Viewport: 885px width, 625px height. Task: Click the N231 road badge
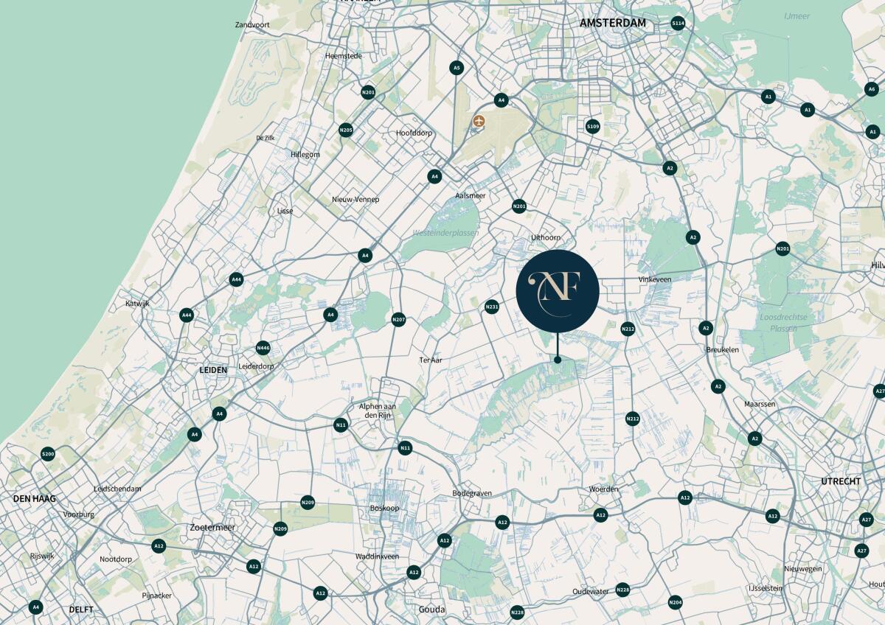492,307
